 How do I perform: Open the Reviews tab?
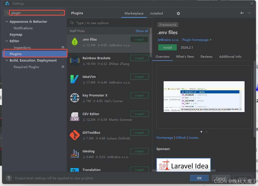[206, 57]
